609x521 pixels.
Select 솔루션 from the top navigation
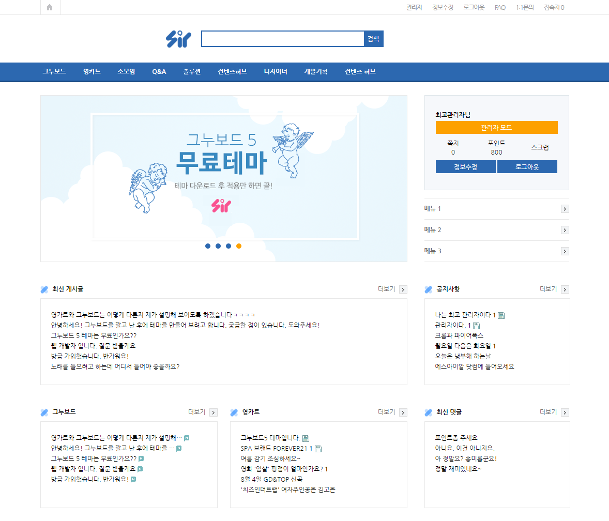click(x=191, y=72)
